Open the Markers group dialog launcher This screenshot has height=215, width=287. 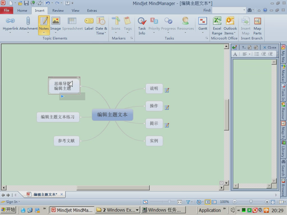(132, 38)
